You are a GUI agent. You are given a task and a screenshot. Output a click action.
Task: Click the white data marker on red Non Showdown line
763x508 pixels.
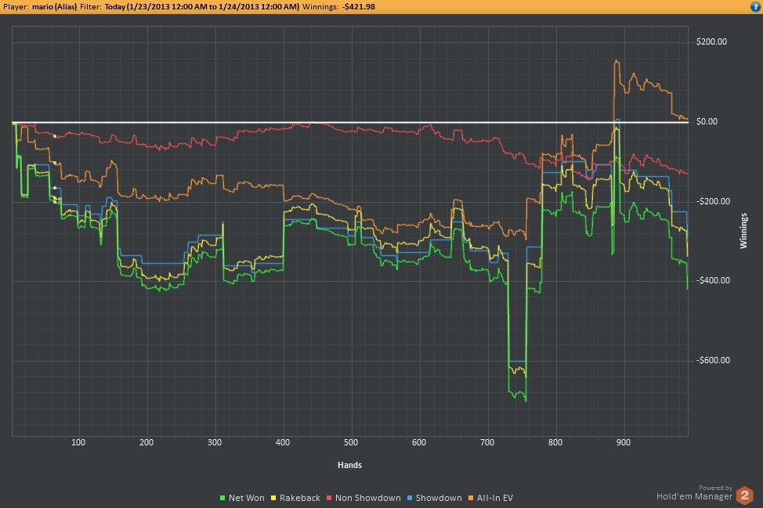pyautogui.click(x=55, y=137)
